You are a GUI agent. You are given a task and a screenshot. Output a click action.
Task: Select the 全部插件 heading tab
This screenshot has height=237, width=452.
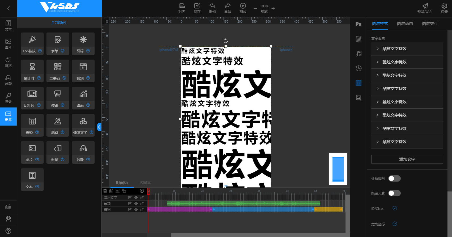pyautogui.click(x=59, y=23)
